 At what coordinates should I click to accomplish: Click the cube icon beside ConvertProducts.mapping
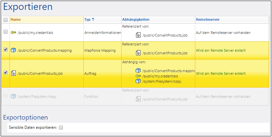[14, 50]
